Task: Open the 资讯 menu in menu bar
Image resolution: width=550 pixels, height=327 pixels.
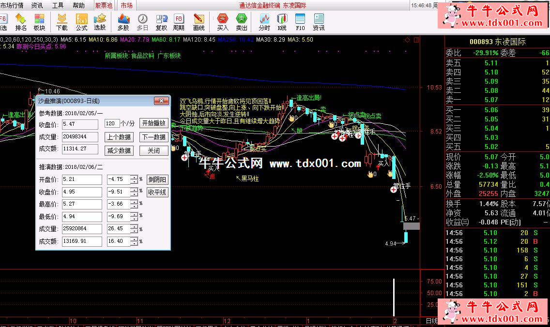Action: tap(37, 5)
